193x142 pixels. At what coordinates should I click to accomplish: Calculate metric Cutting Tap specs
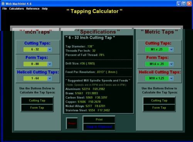coord(159,100)
